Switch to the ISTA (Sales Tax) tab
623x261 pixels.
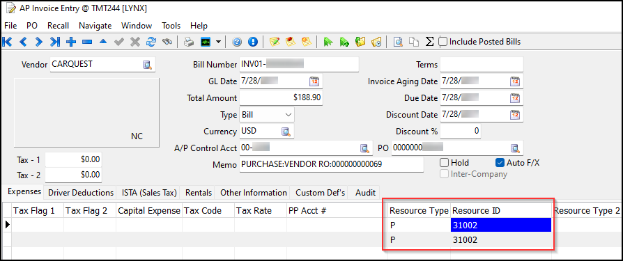pos(149,193)
